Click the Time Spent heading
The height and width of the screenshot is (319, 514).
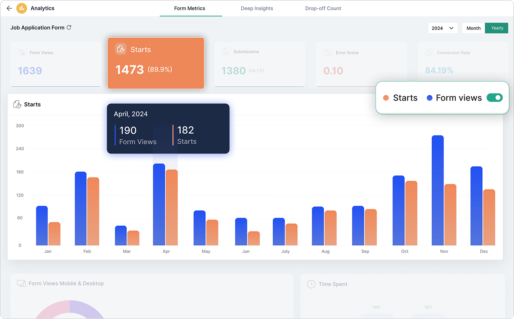point(333,284)
